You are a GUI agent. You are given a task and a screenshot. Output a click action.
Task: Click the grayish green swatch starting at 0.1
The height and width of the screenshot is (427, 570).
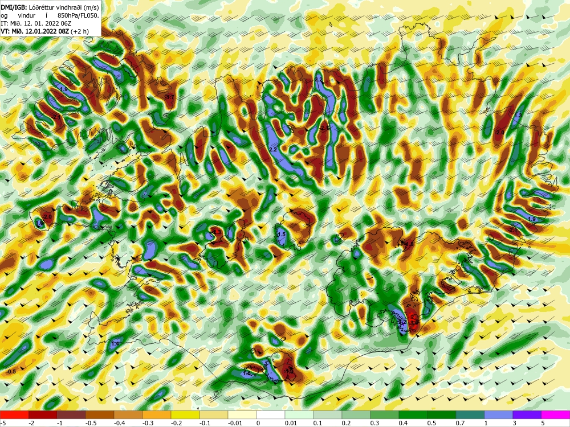328,415
